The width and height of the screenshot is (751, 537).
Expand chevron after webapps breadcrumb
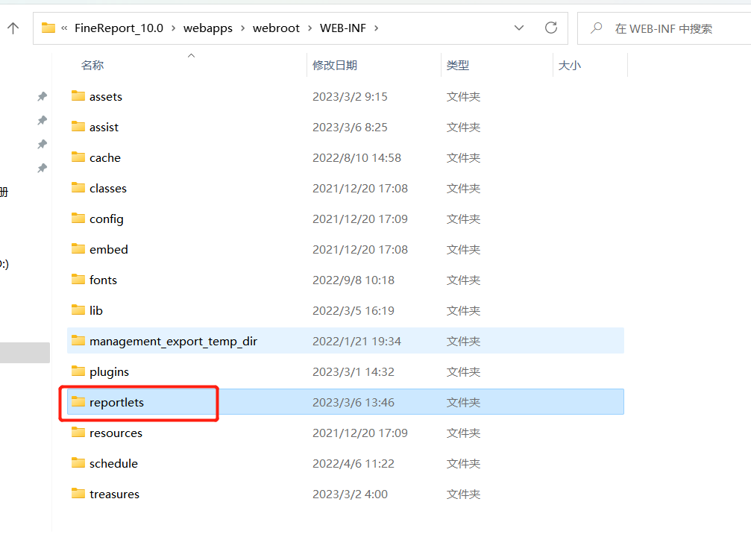tap(243, 28)
